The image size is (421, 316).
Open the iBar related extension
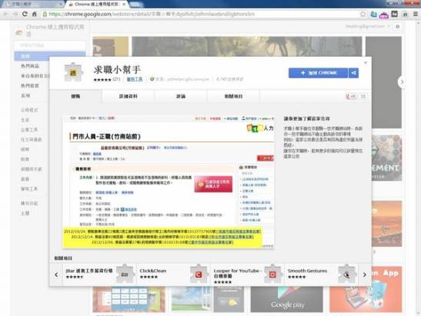point(99,274)
